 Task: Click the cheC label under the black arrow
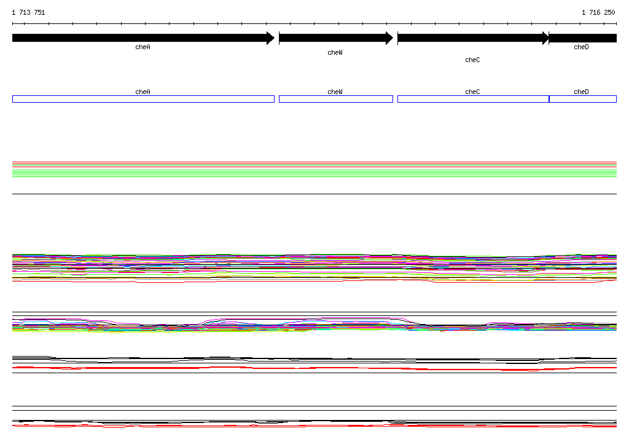tap(472, 60)
